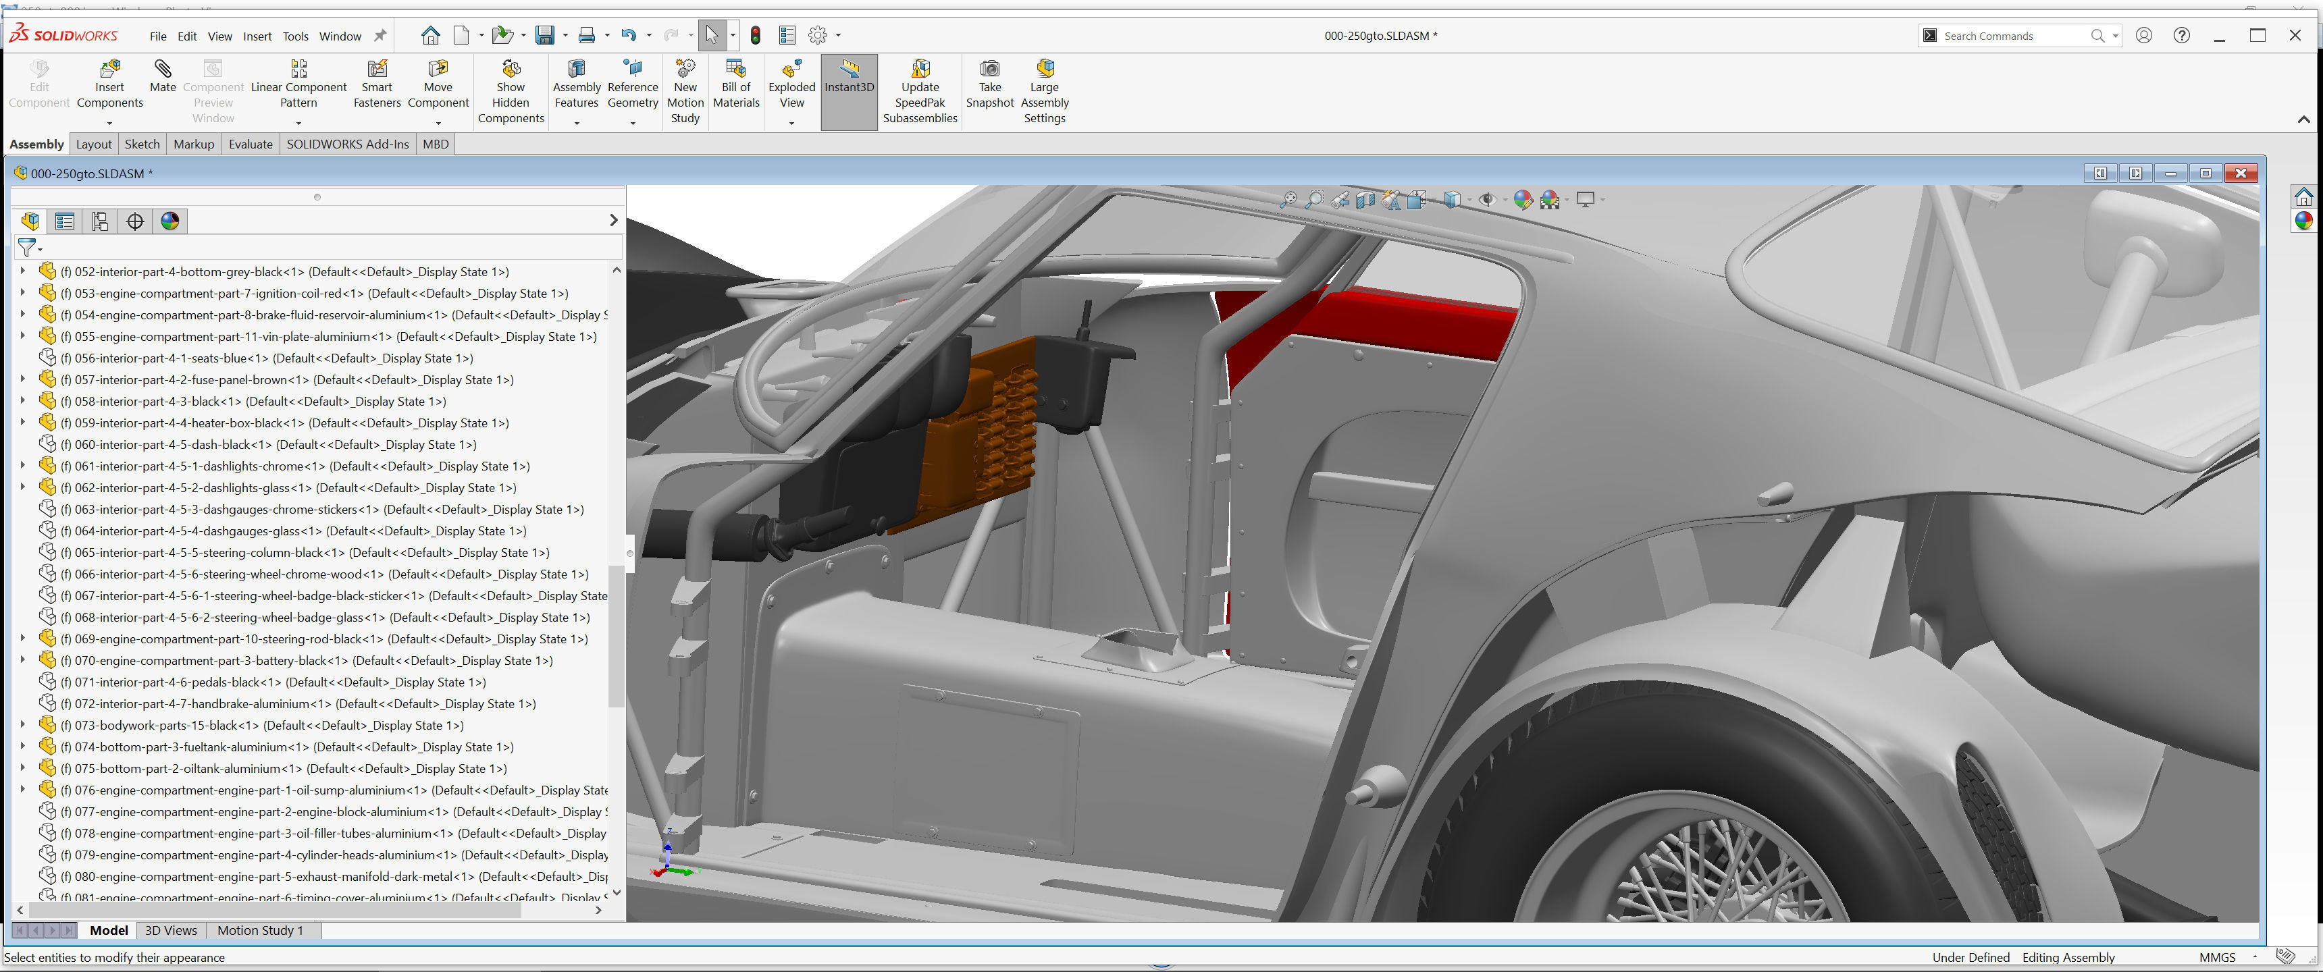Click Take Snapshot camera icon
This screenshot has width=2323, height=972.
(989, 70)
